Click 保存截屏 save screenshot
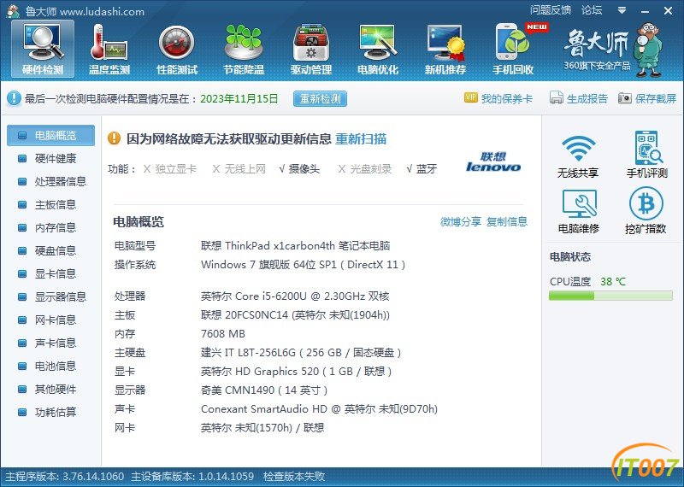 click(x=647, y=98)
